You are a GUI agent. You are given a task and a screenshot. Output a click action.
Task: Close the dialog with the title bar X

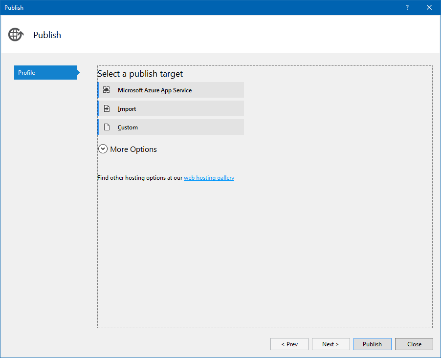coord(429,7)
